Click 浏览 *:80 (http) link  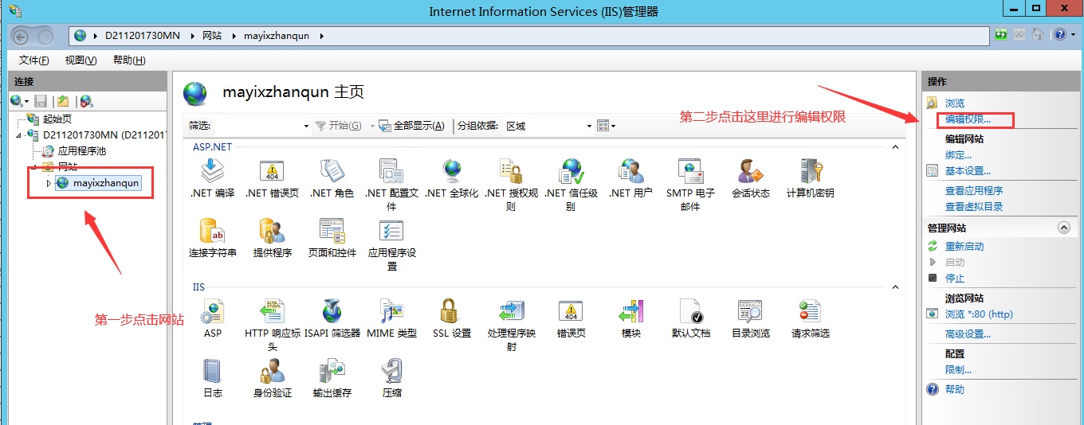coord(980,314)
